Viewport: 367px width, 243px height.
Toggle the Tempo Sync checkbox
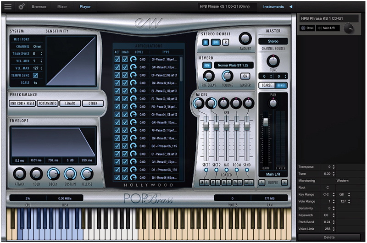click(35, 75)
